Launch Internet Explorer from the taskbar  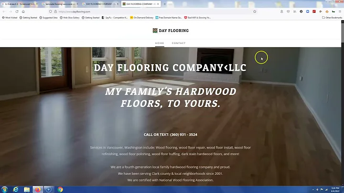[16, 189]
